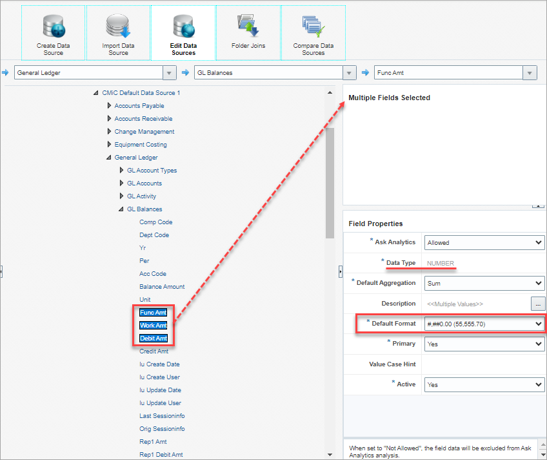This screenshot has width=547, height=460.
Task: Select the Iu Update Date field
Action: pos(160,390)
